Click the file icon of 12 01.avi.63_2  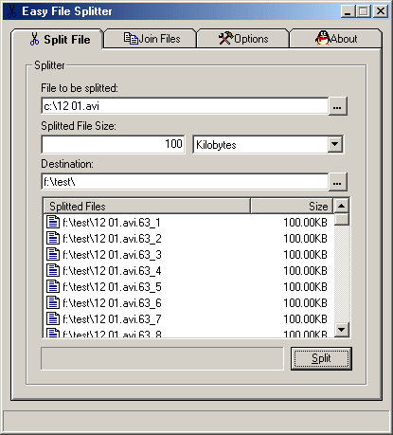pos(53,238)
